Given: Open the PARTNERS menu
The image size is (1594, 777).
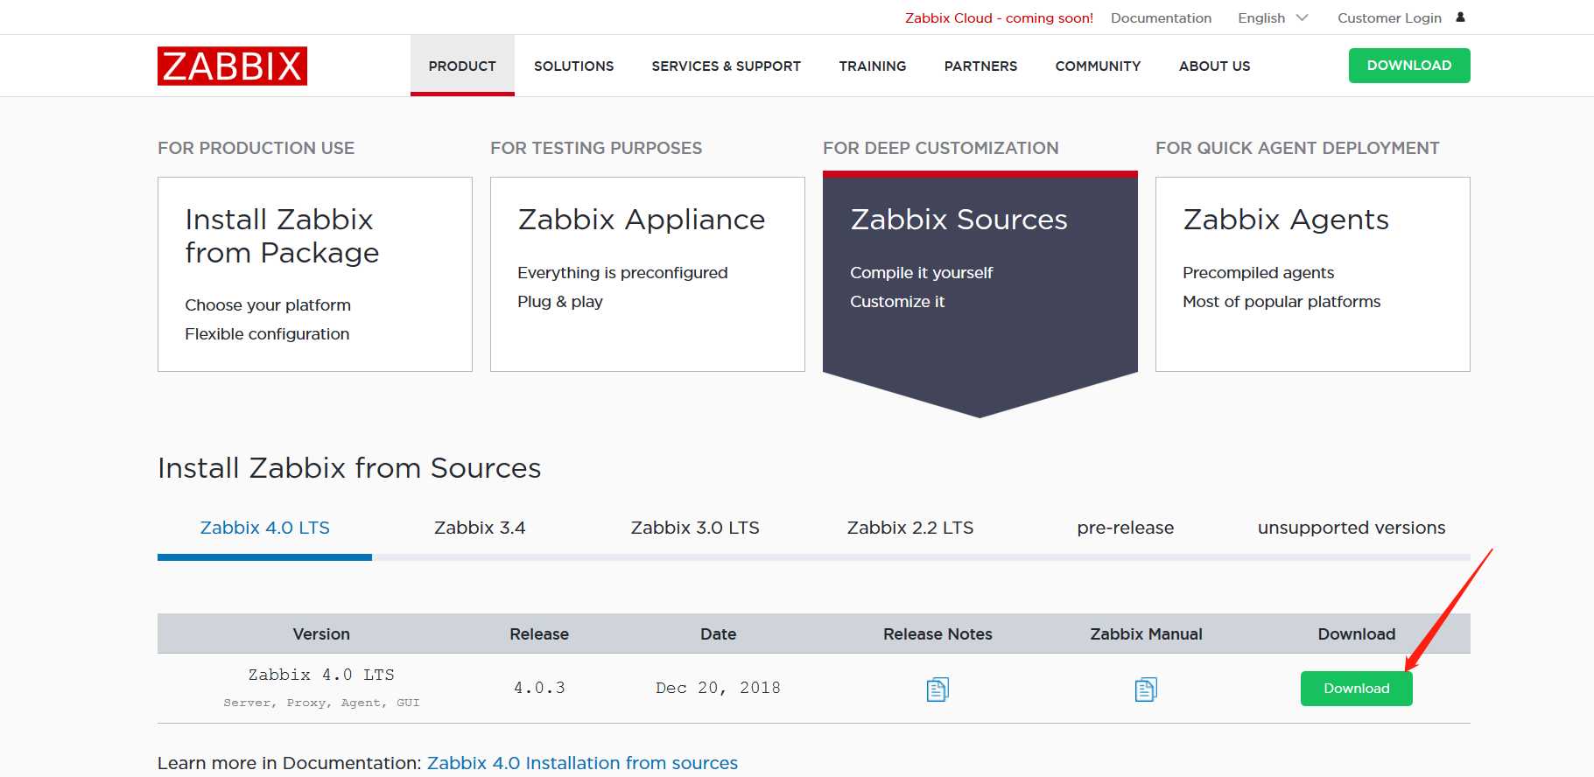Looking at the screenshot, I should (980, 66).
